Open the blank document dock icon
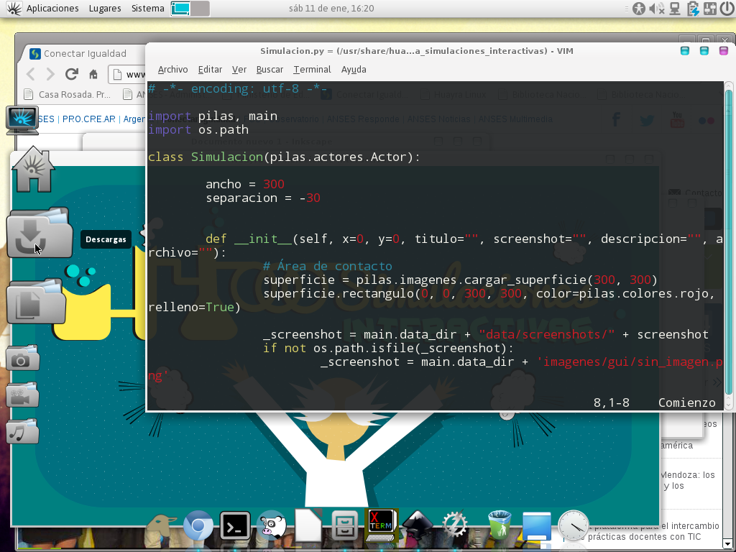736x552 pixels. pos(308,525)
